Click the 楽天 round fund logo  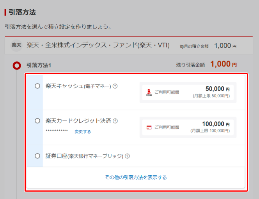pos(16,45)
